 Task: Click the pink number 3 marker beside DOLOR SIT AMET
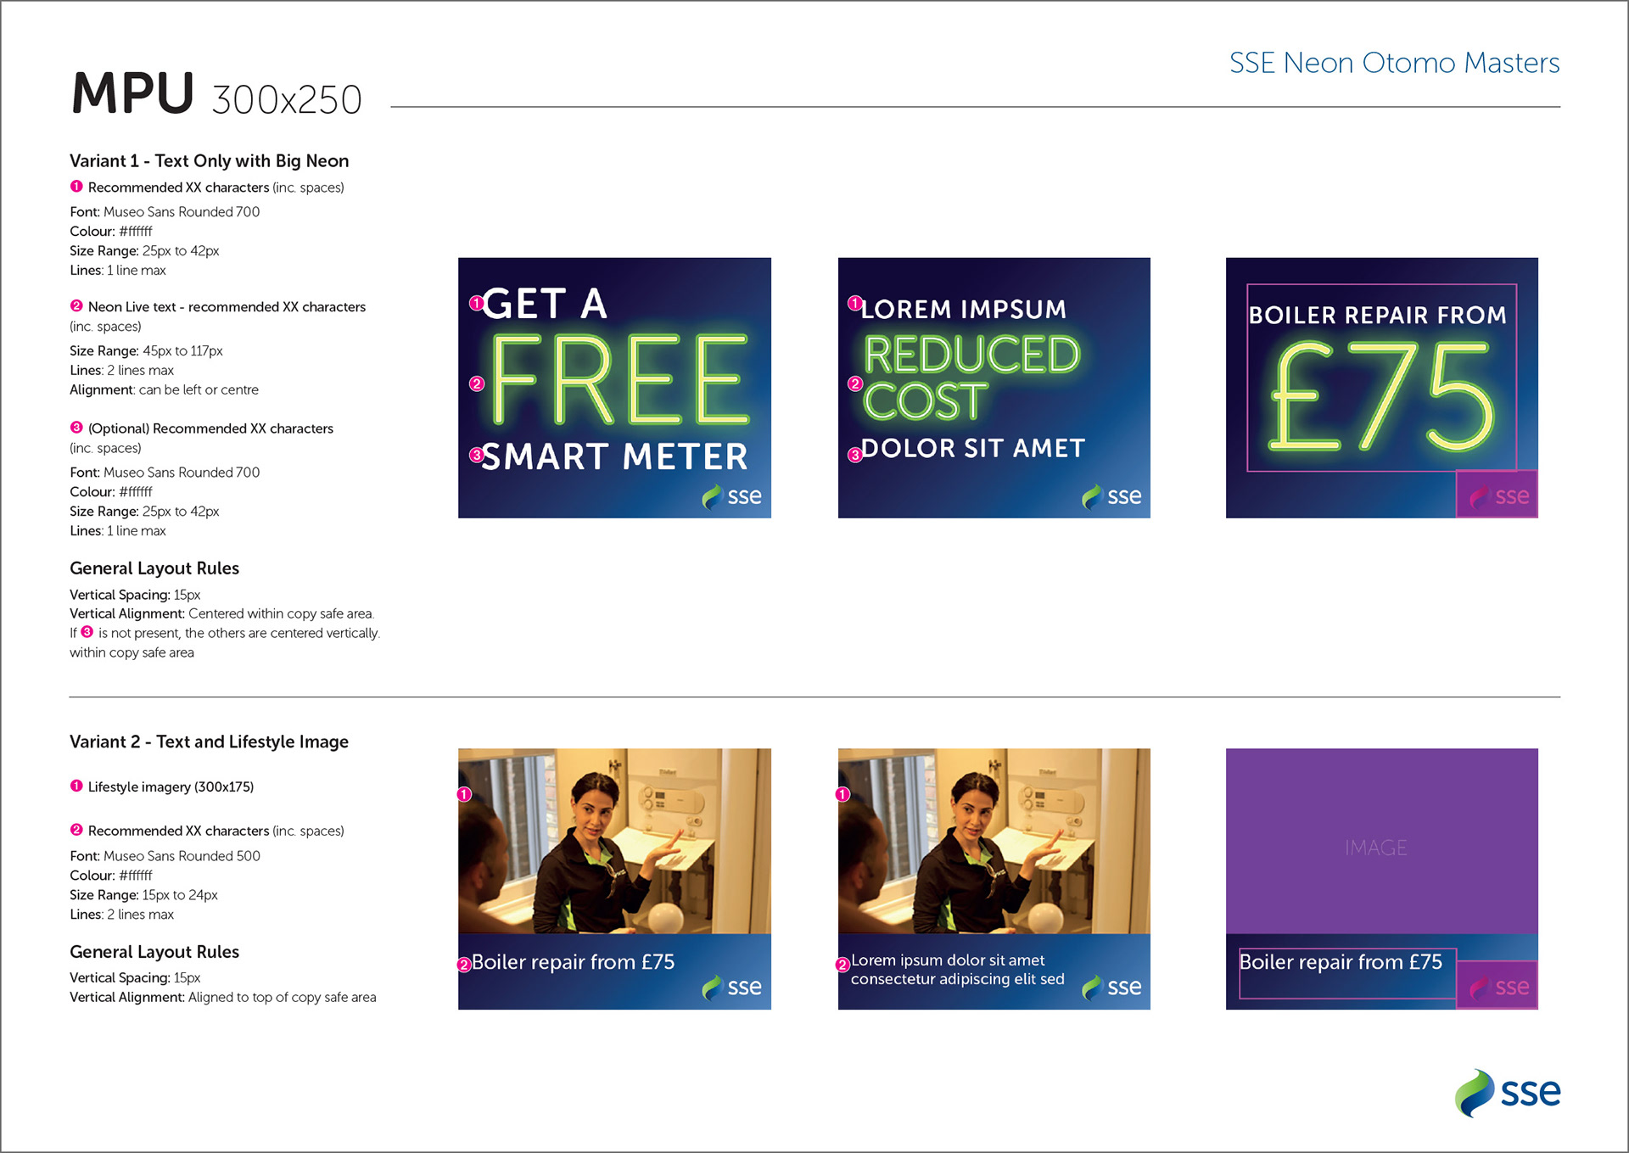point(855,456)
